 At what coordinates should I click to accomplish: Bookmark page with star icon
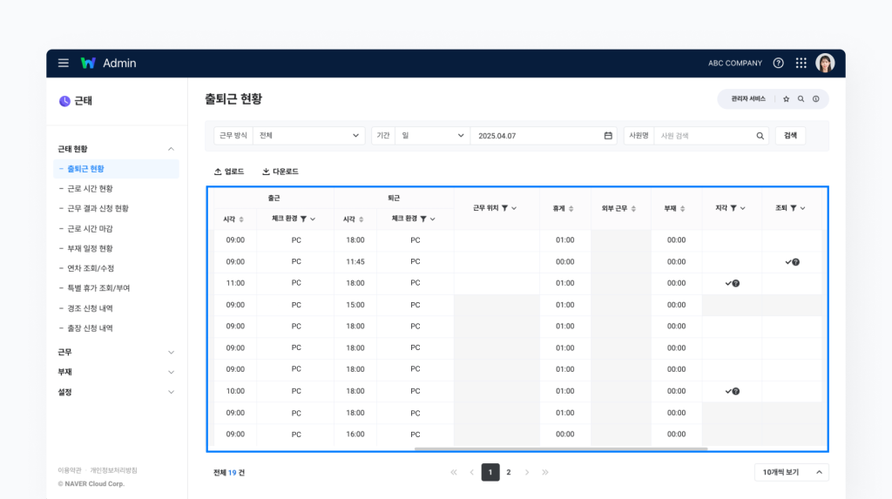click(x=787, y=99)
